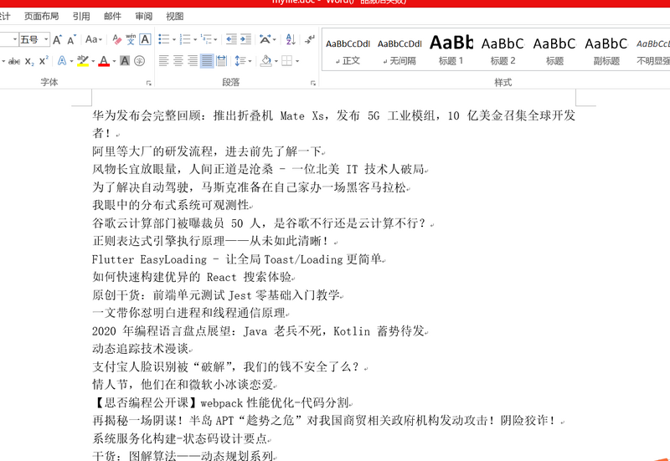Open the phonetic guide (wén) tool
The height and width of the screenshot is (461, 670).
coord(131,39)
